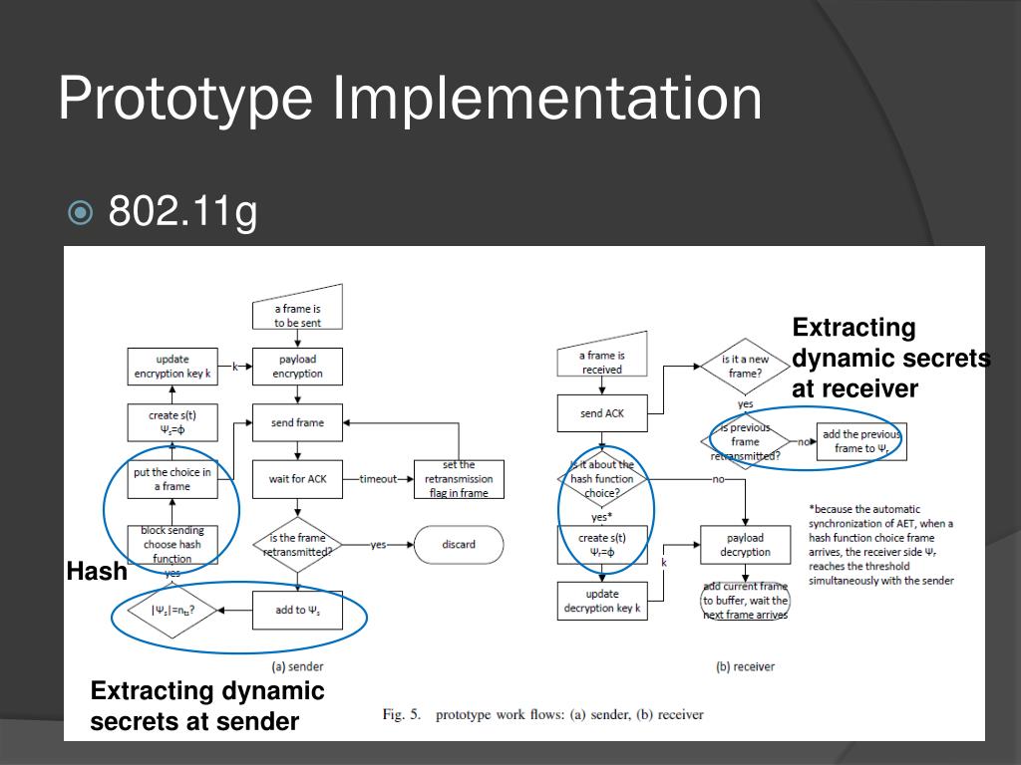This screenshot has height=765, width=1021.
Task: Click the "Fig. 5. prototype work flows" caption
Action: point(543,714)
